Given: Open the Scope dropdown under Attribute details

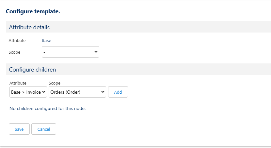Looking at the screenshot, I should coord(70,52).
